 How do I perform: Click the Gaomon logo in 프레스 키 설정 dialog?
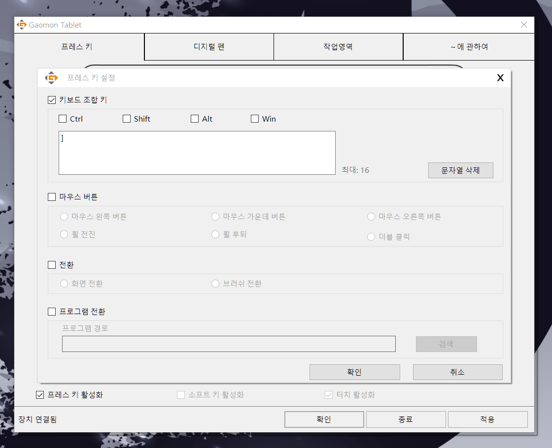pos(51,78)
